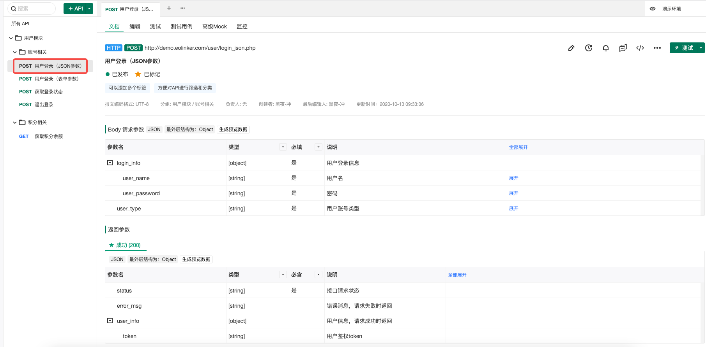Select 所有 API in sidebar
Screen dimensions: 706x347
pyautogui.click(x=20, y=24)
